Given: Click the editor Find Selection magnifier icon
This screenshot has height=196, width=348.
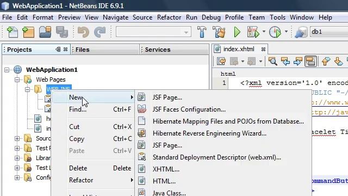Looking at the screenshot, I should pyautogui.click(x=273, y=61).
